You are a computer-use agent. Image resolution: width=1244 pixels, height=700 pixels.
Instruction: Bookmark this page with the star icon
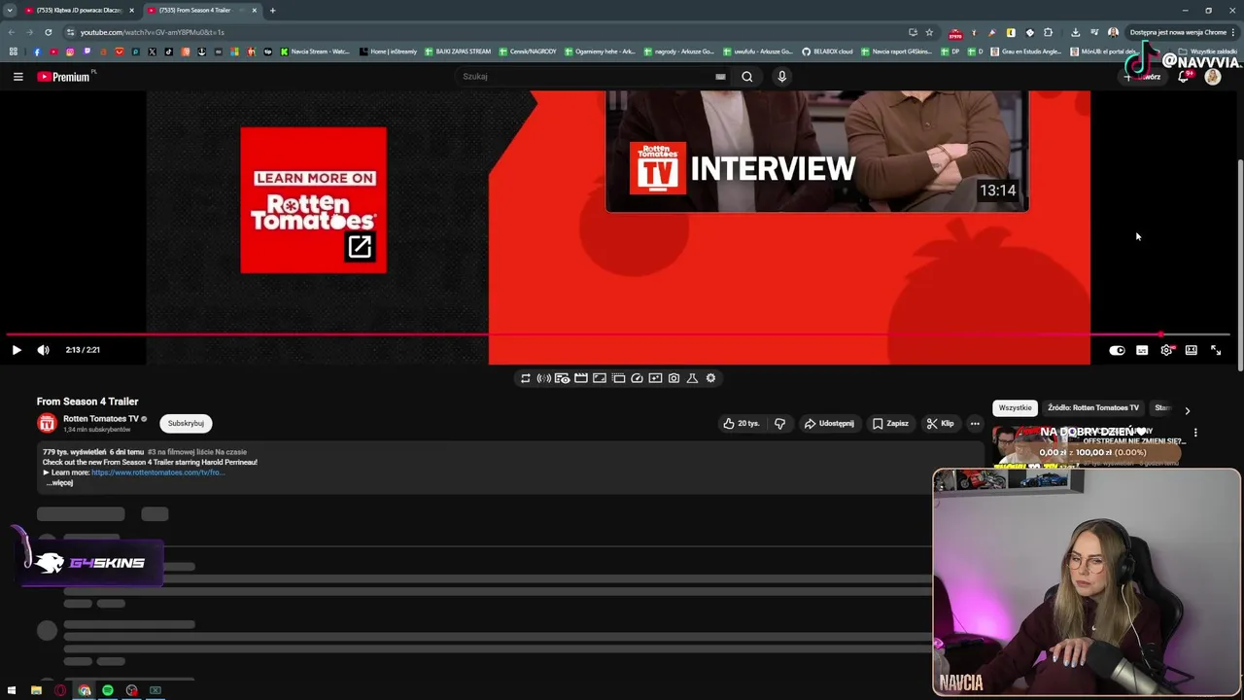tap(929, 32)
